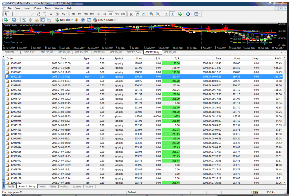Switch to USDJPY,H4 chart tab
The width and height of the screenshot is (289, 196).
[64, 52]
